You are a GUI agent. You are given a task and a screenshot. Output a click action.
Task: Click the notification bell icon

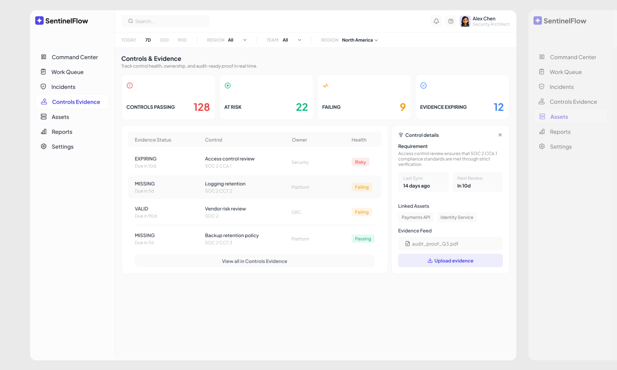(x=436, y=21)
